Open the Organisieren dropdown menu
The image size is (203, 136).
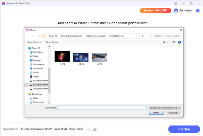tap(34, 42)
